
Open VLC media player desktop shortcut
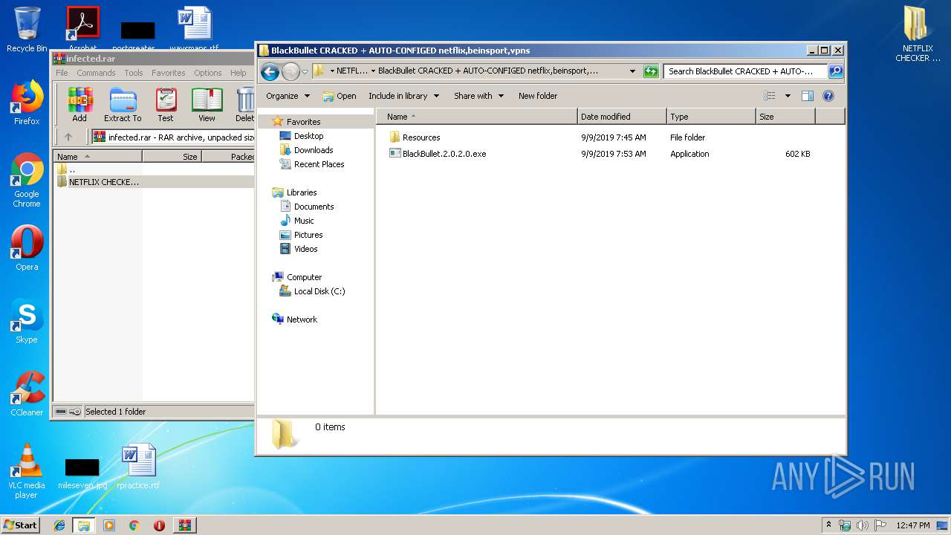27,472
